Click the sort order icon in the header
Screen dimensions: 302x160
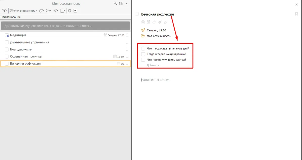click(121, 4)
